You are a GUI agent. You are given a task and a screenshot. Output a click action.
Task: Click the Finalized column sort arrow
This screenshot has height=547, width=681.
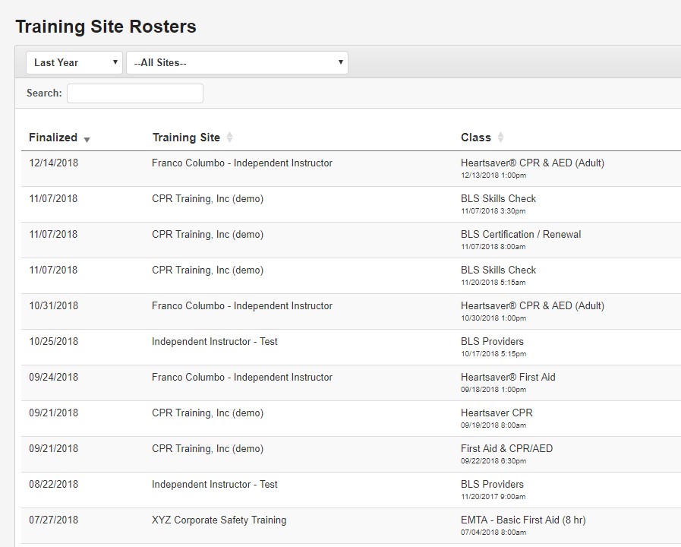click(x=87, y=140)
